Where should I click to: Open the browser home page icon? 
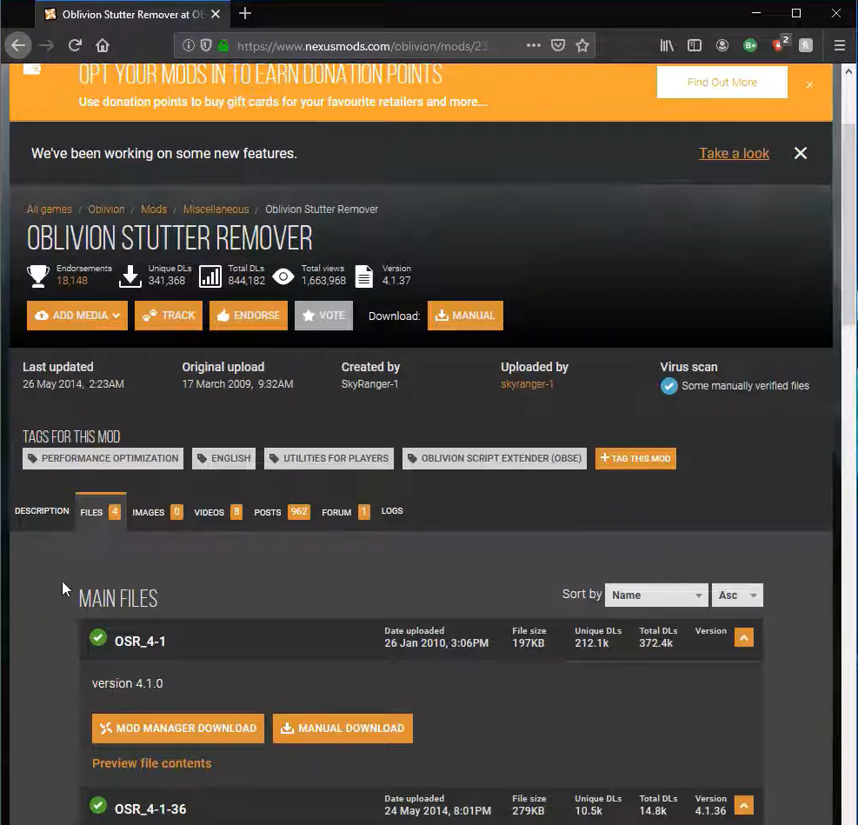tap(103, 45)
